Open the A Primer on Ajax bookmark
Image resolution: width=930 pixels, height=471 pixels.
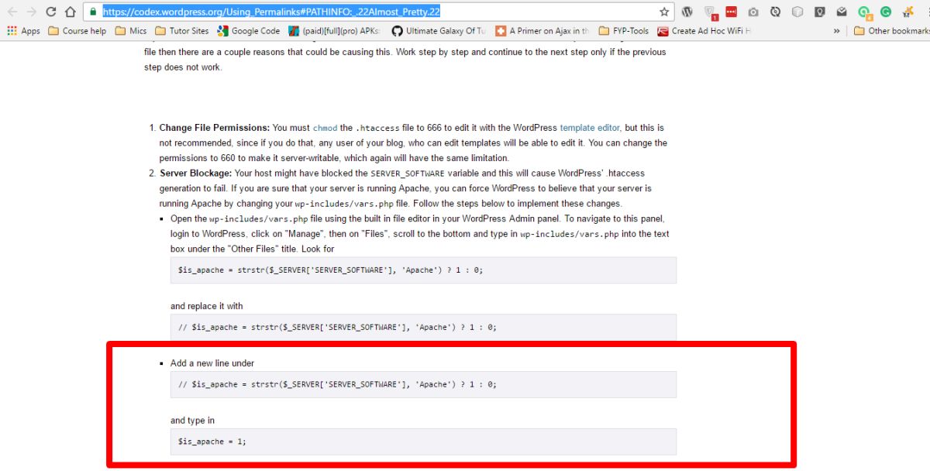tap(542, 31)
